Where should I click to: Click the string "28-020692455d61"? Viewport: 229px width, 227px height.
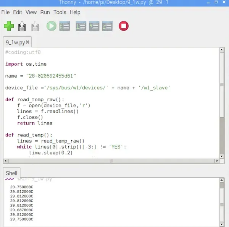[51, 76]
